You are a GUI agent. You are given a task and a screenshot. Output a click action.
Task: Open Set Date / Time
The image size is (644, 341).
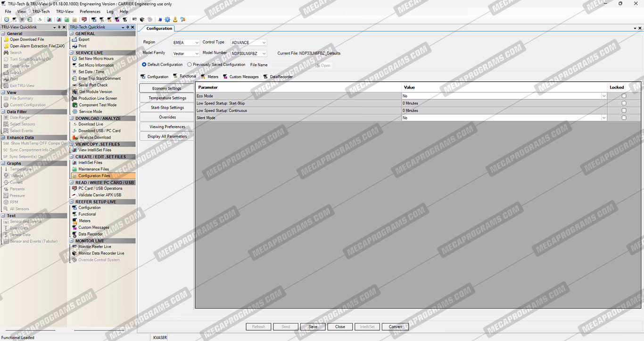91,72
